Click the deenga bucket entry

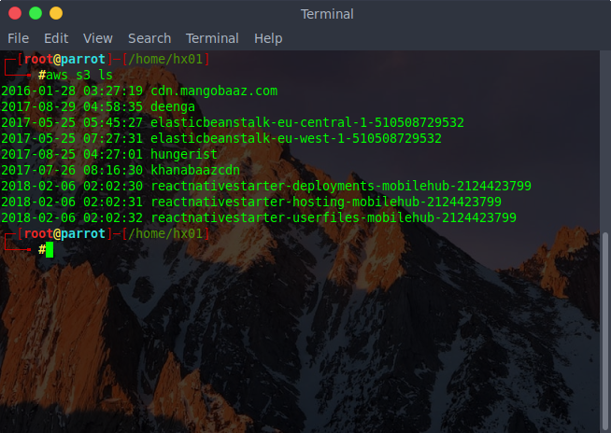point(173,106)
